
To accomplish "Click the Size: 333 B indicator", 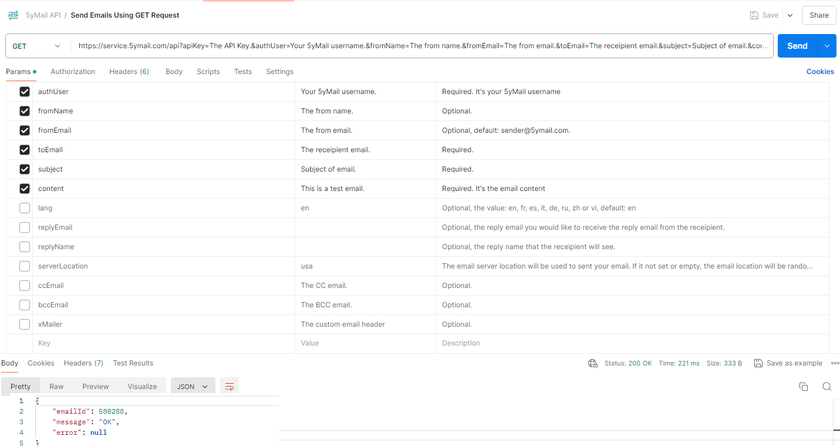I will coord(724,363).
